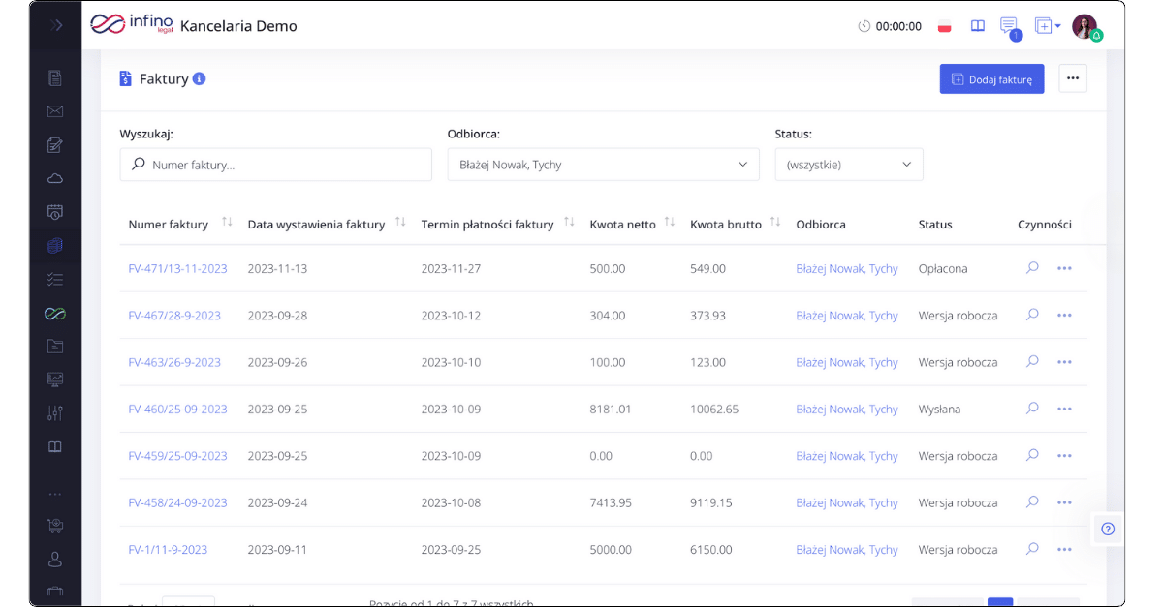Open more actions for FV-458/24-09-2023
Screen dimensions: 1163x607
tap(1064, 502)
